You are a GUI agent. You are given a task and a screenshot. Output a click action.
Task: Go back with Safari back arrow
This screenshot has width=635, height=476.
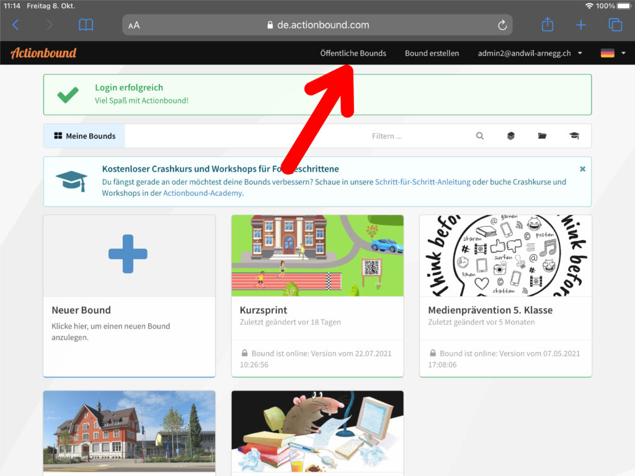pyautogui.click(x=16, y=25)
